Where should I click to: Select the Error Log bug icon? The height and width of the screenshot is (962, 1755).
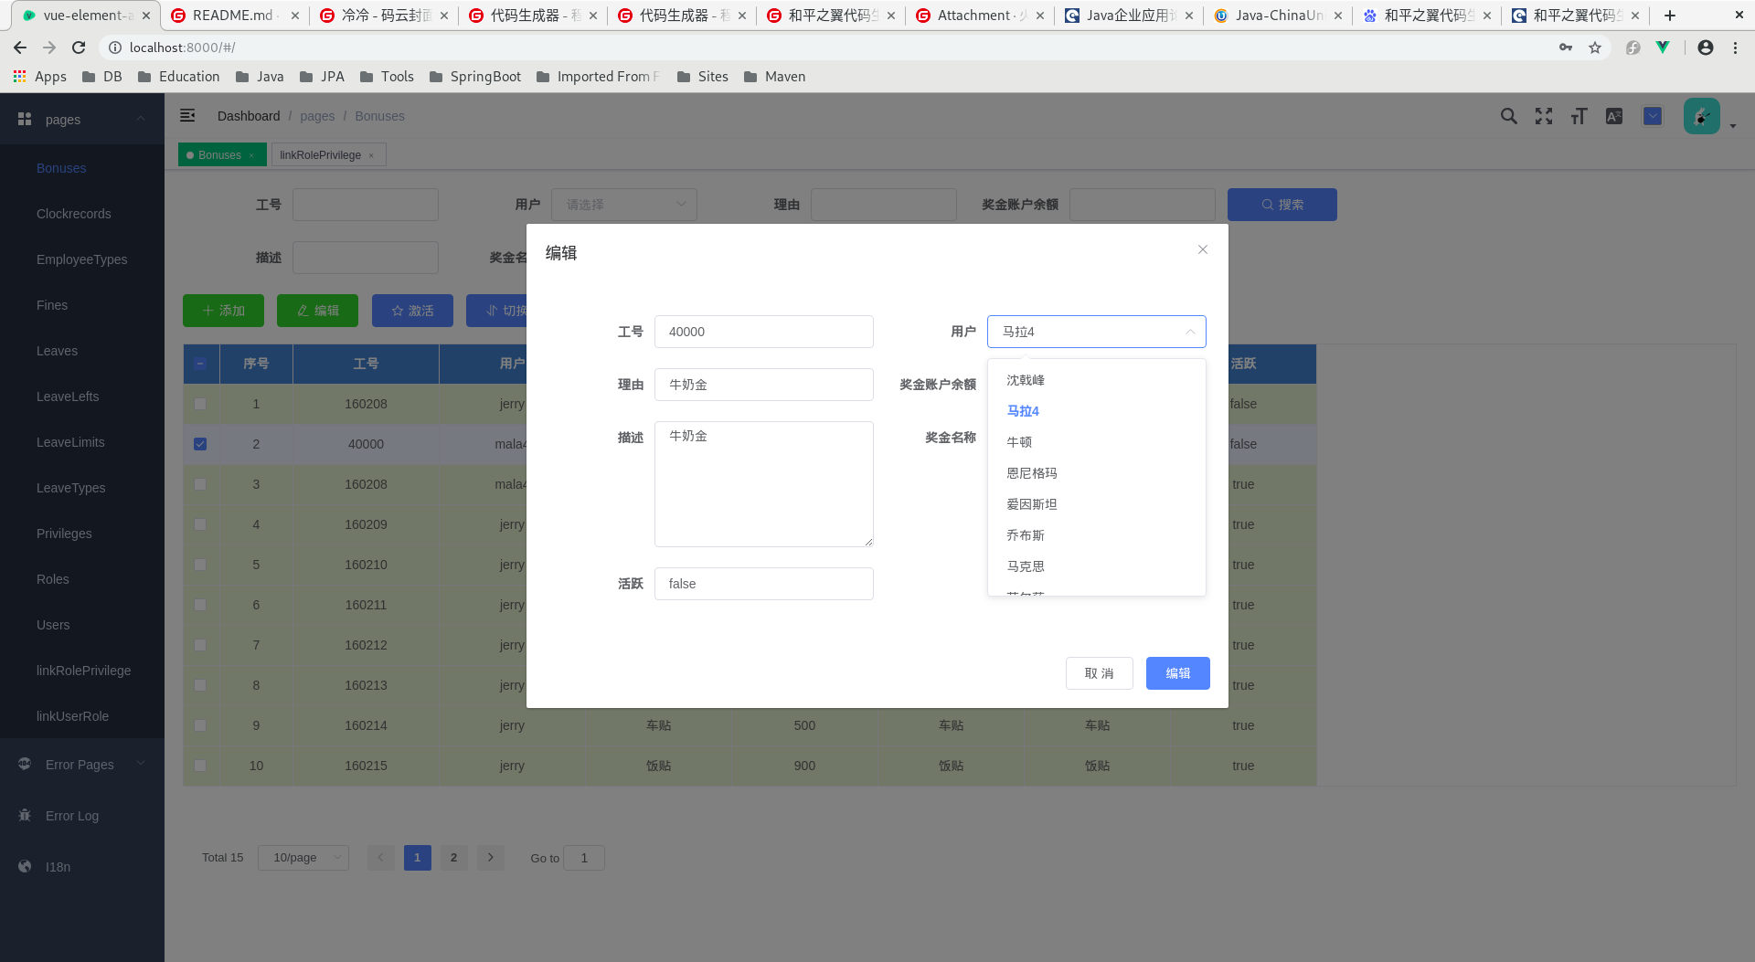pos(25,815)
